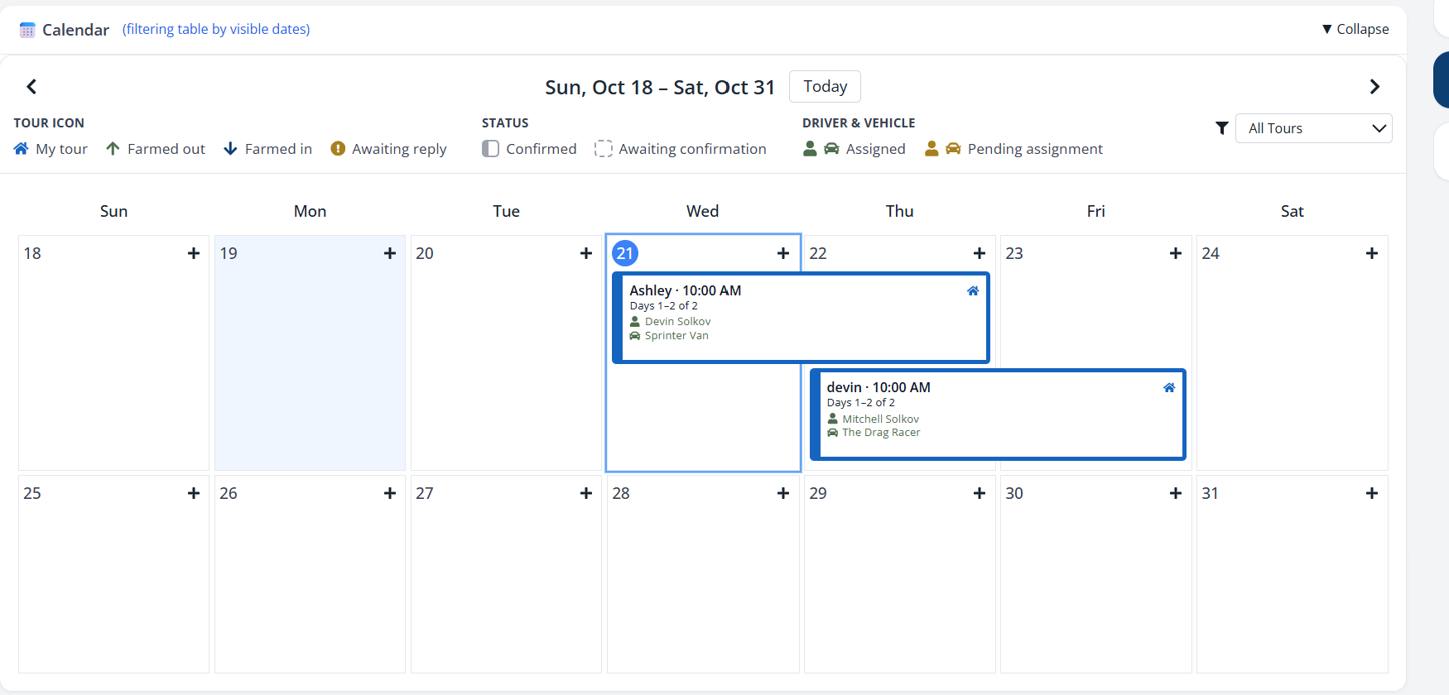The width and height of the screenshot is (1449, 695).
Task: Select the highlighted date 21
Action: [625, 253]
